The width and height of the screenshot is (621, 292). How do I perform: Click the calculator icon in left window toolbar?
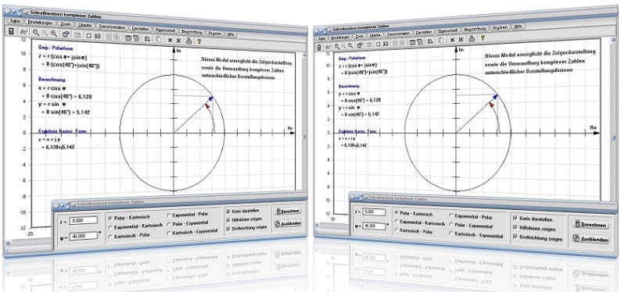coord(11,31)
